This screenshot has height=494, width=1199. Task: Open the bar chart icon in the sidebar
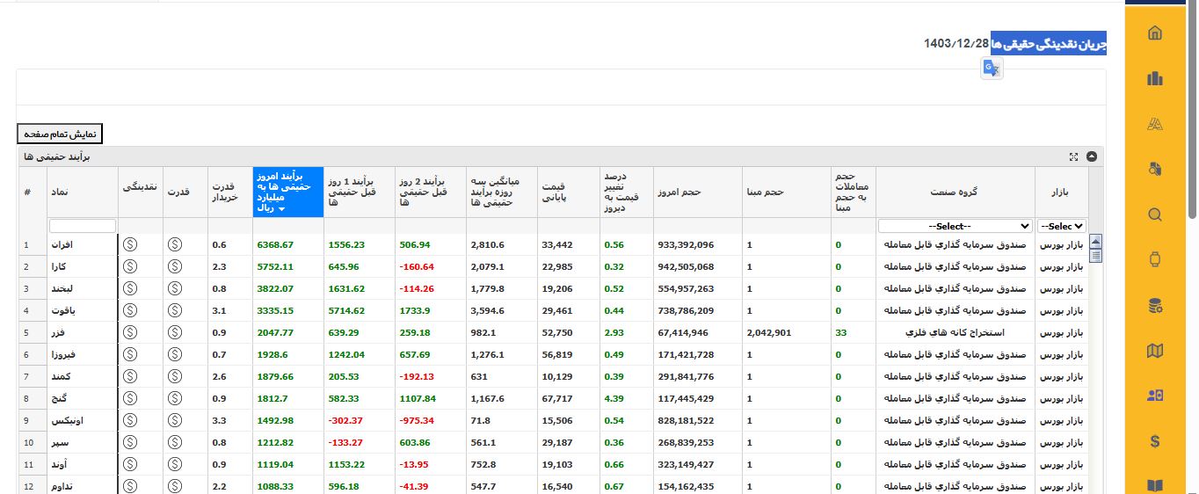pos(1155,78)
